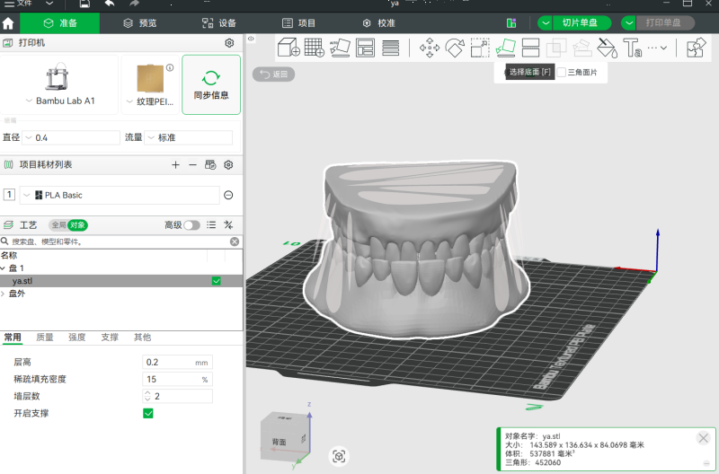Toggle the 高级 advanced mode switch
This screenshot has width=719, height=474.
coord(191,225)
